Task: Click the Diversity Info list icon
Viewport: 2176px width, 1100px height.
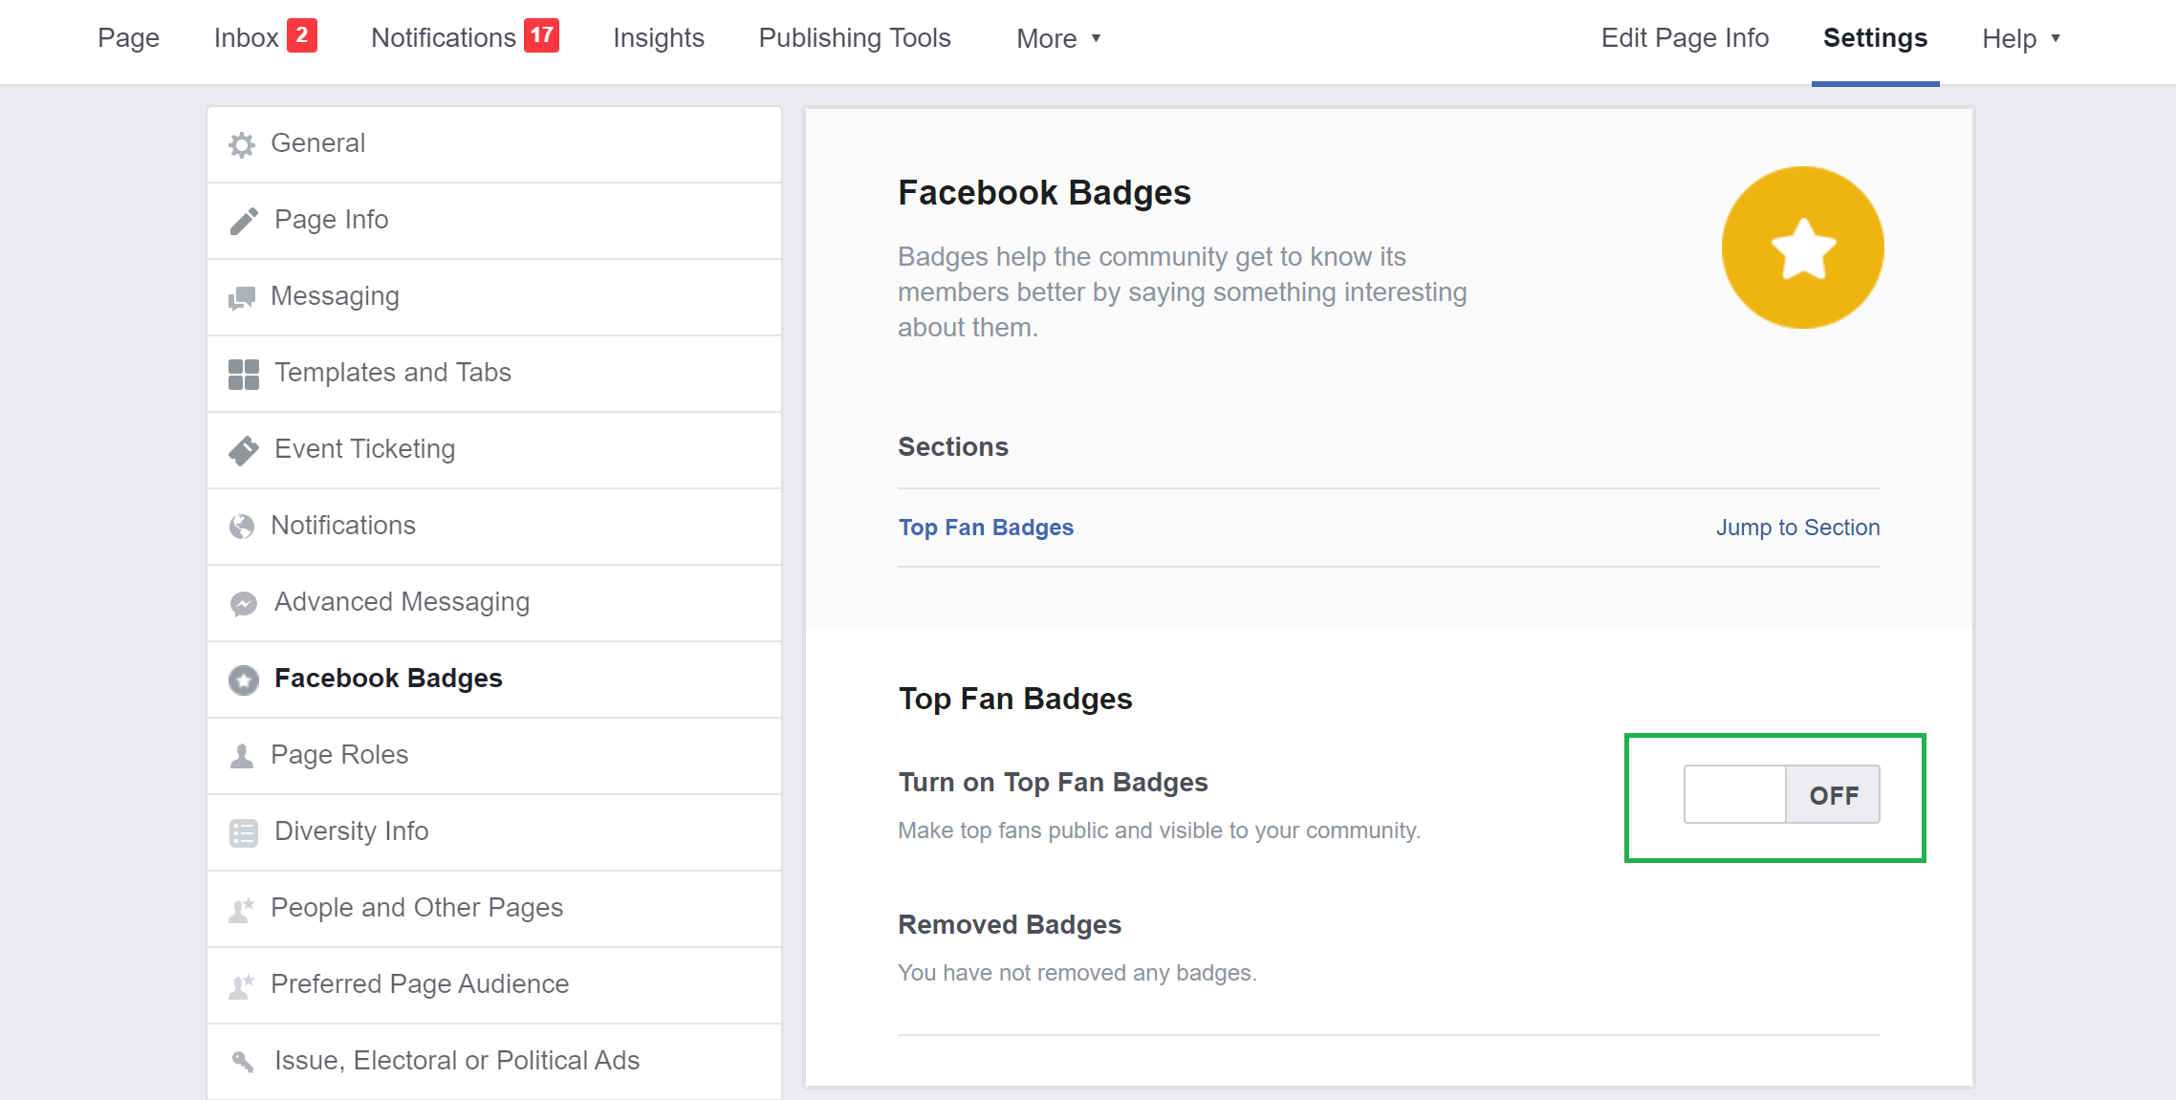Action: point(244,832)
